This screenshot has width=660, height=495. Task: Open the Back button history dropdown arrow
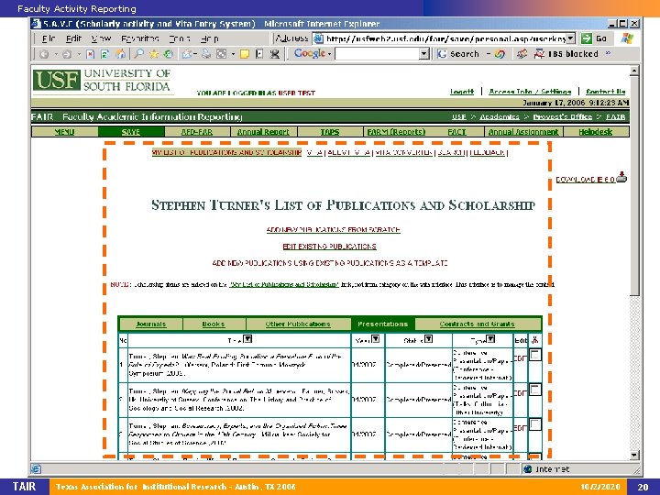pyautogui.click(x=56, y=54)
